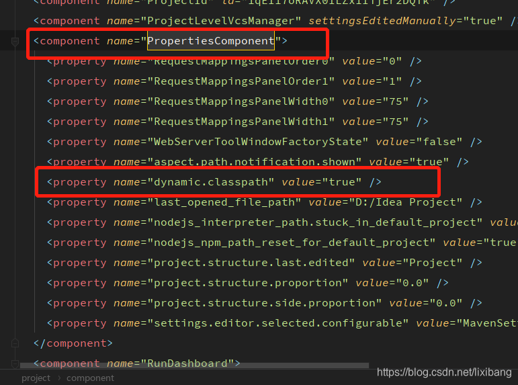
Task: Click the "1" value of RequestMappingsPanelOrder1
Action: click(392, 81)
